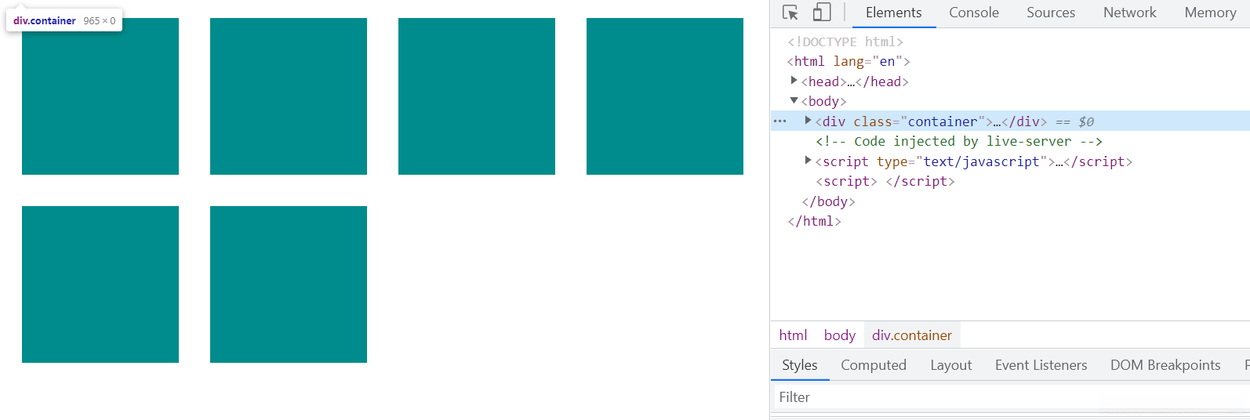Select the <!DOCTYPE html> line
This screenshot has width=1250, height=420.
[845, 42]
